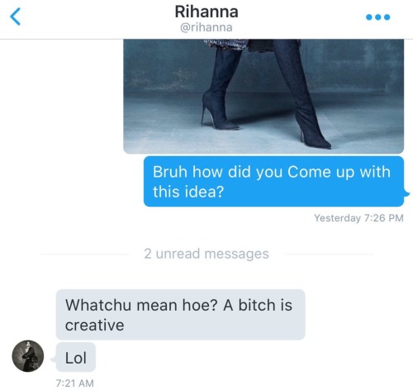The width and height of the screenshot is (413, 390).
Task: Go back using the blue chevron arrow
Action: click(x=15, y=17)
